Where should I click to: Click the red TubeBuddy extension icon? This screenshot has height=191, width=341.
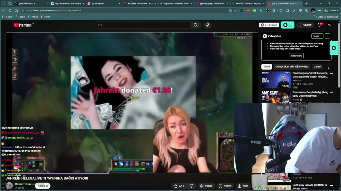point(248,10)
